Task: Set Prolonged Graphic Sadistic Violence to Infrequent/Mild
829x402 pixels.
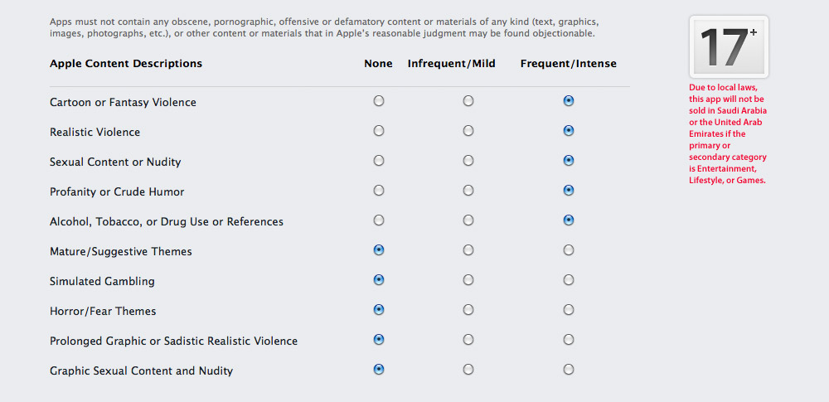Action: (x=468, y=340)
